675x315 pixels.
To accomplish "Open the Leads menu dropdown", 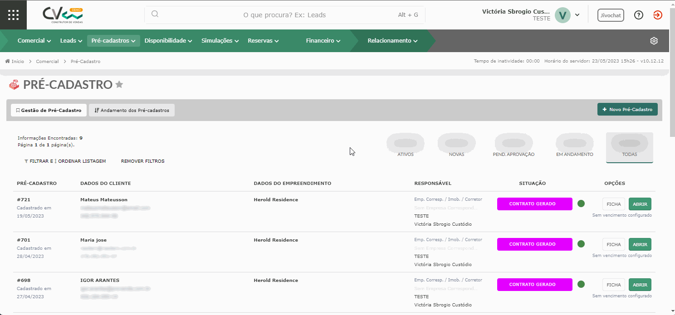I will (71, 41).
